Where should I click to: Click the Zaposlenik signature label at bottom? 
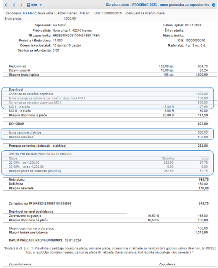[168, 265]
